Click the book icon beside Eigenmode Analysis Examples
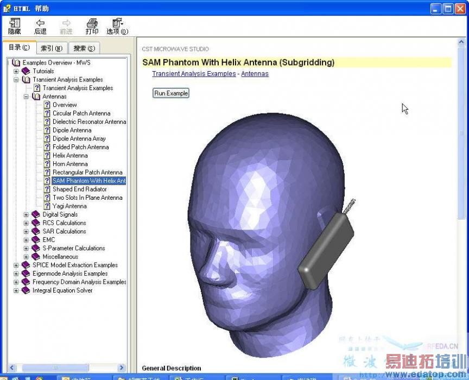This screenshot has width=469, height=380. coord(26,273)
